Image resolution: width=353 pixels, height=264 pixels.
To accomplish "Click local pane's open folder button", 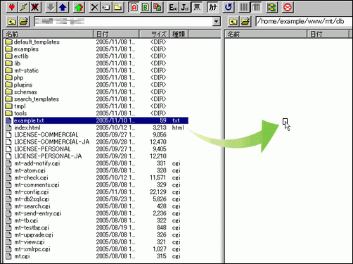I will (23, 22).
